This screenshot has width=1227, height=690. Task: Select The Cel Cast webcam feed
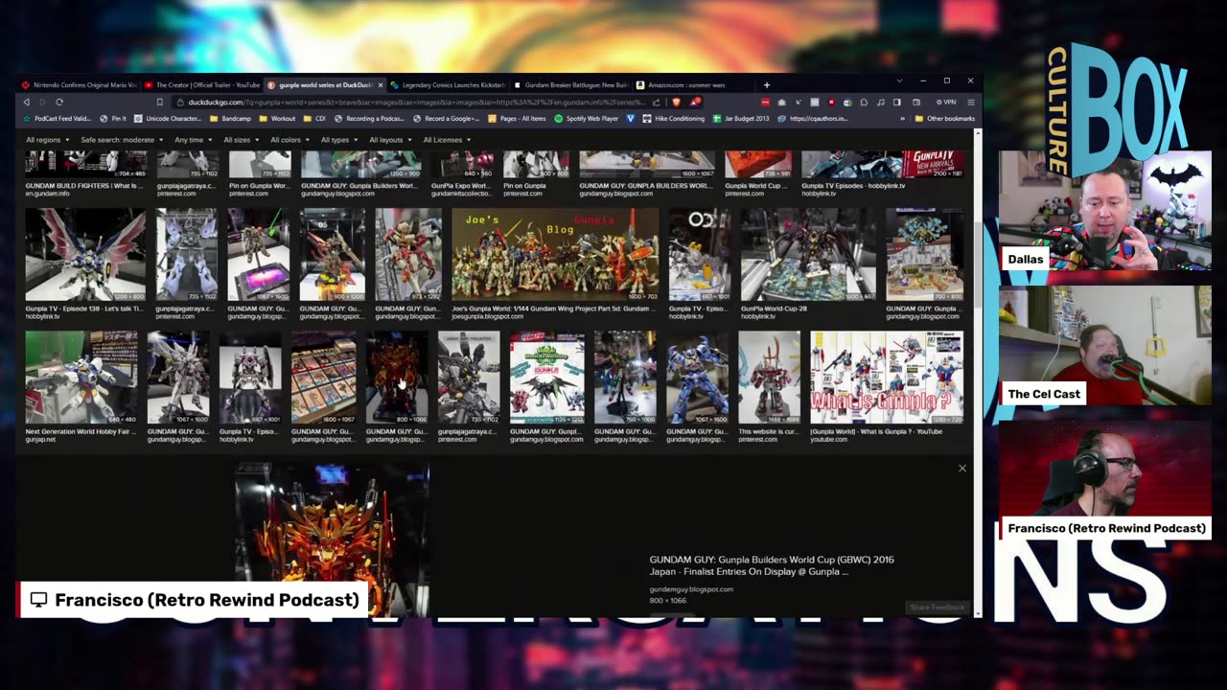pyautogui.click(x=1104, y=346)
